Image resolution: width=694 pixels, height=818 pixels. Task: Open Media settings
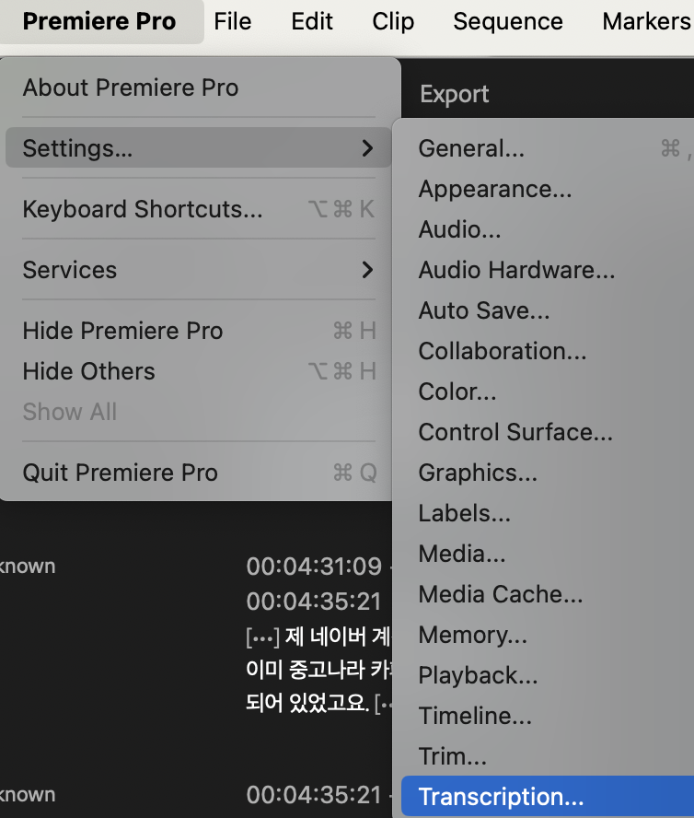point(548,554)
